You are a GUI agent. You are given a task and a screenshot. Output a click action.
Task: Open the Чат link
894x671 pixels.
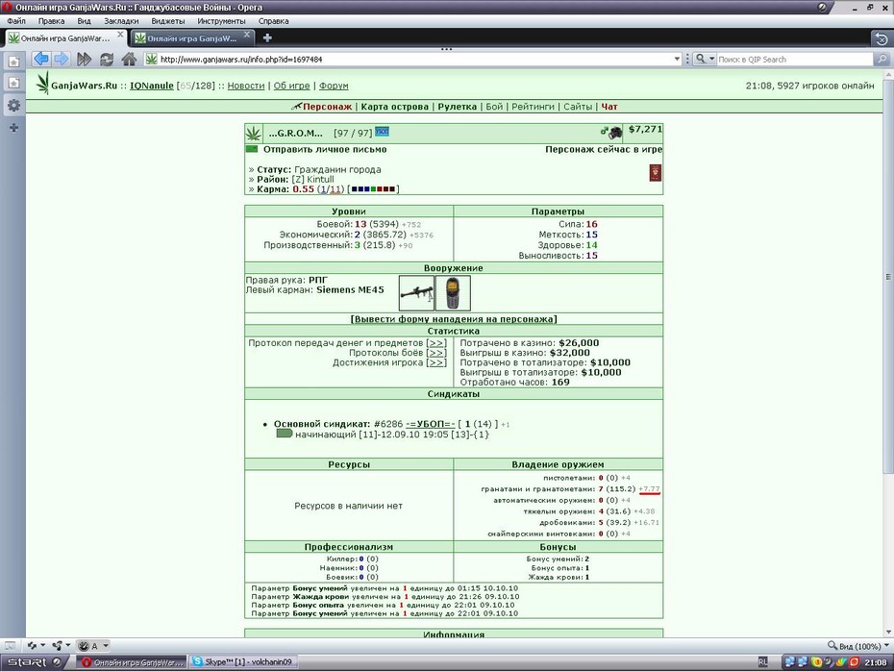(x=608, y=107)
